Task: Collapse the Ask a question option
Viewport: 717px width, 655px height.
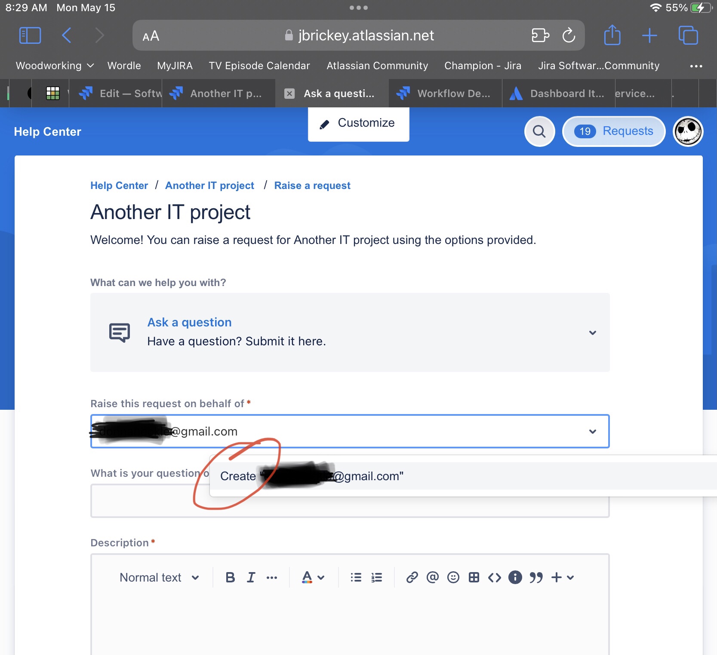Action: point(593,332)
